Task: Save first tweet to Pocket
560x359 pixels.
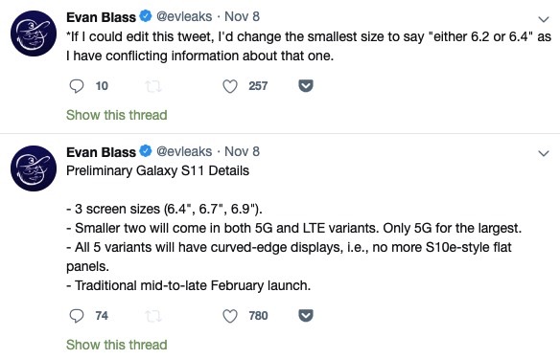Action: point(306,86)
